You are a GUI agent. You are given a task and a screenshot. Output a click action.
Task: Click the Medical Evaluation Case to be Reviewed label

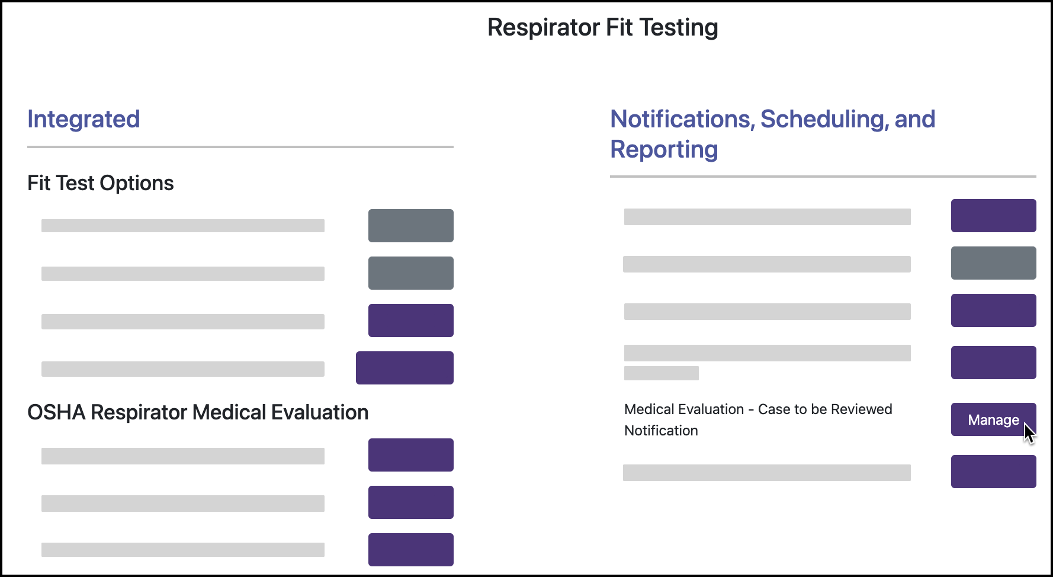tap(758, 419)
